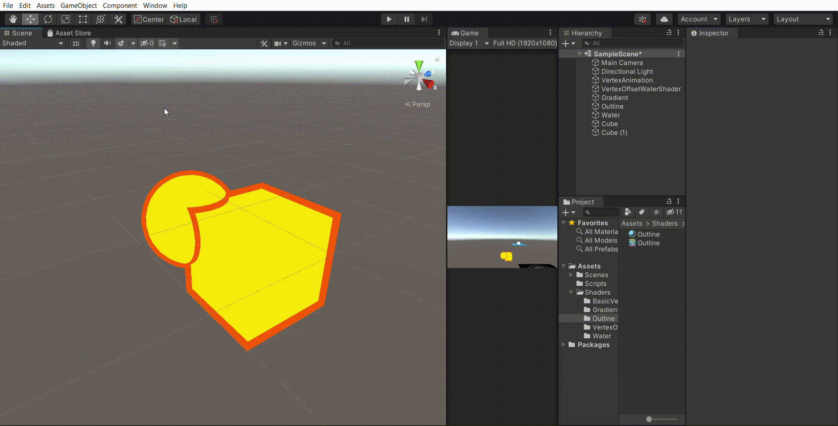Search project by label

coord(642,212)
